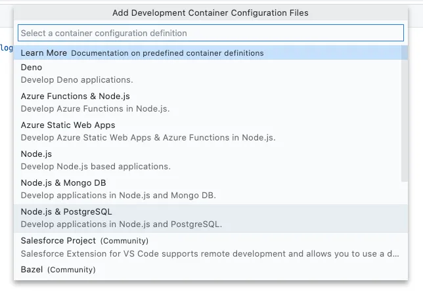Click 'Develop Node.js based applications.' description
423x296 pixels.
click(96, 167)
